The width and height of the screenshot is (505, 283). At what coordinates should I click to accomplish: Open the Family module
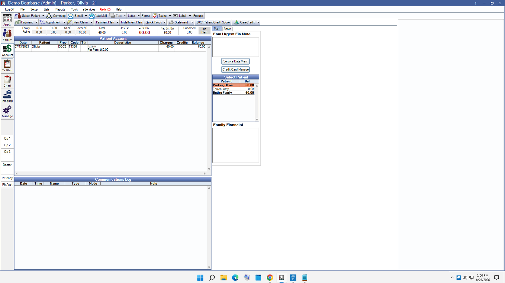pyautogui.click(x=7, y=35)
